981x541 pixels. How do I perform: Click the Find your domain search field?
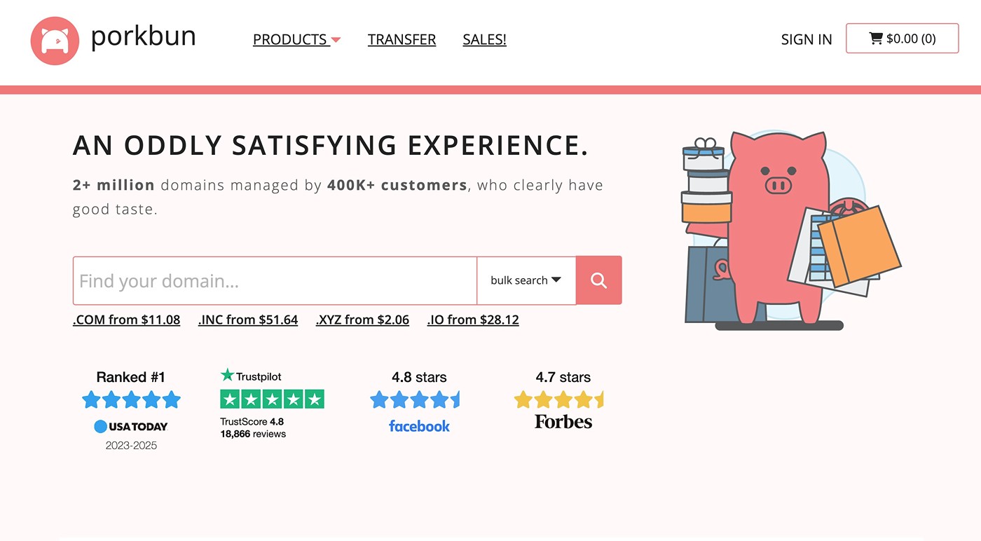[275, 280]
